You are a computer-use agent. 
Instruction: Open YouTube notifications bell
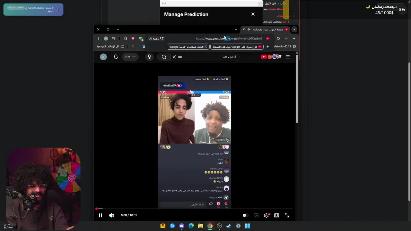pyautogui.click(x=116, y=57)
